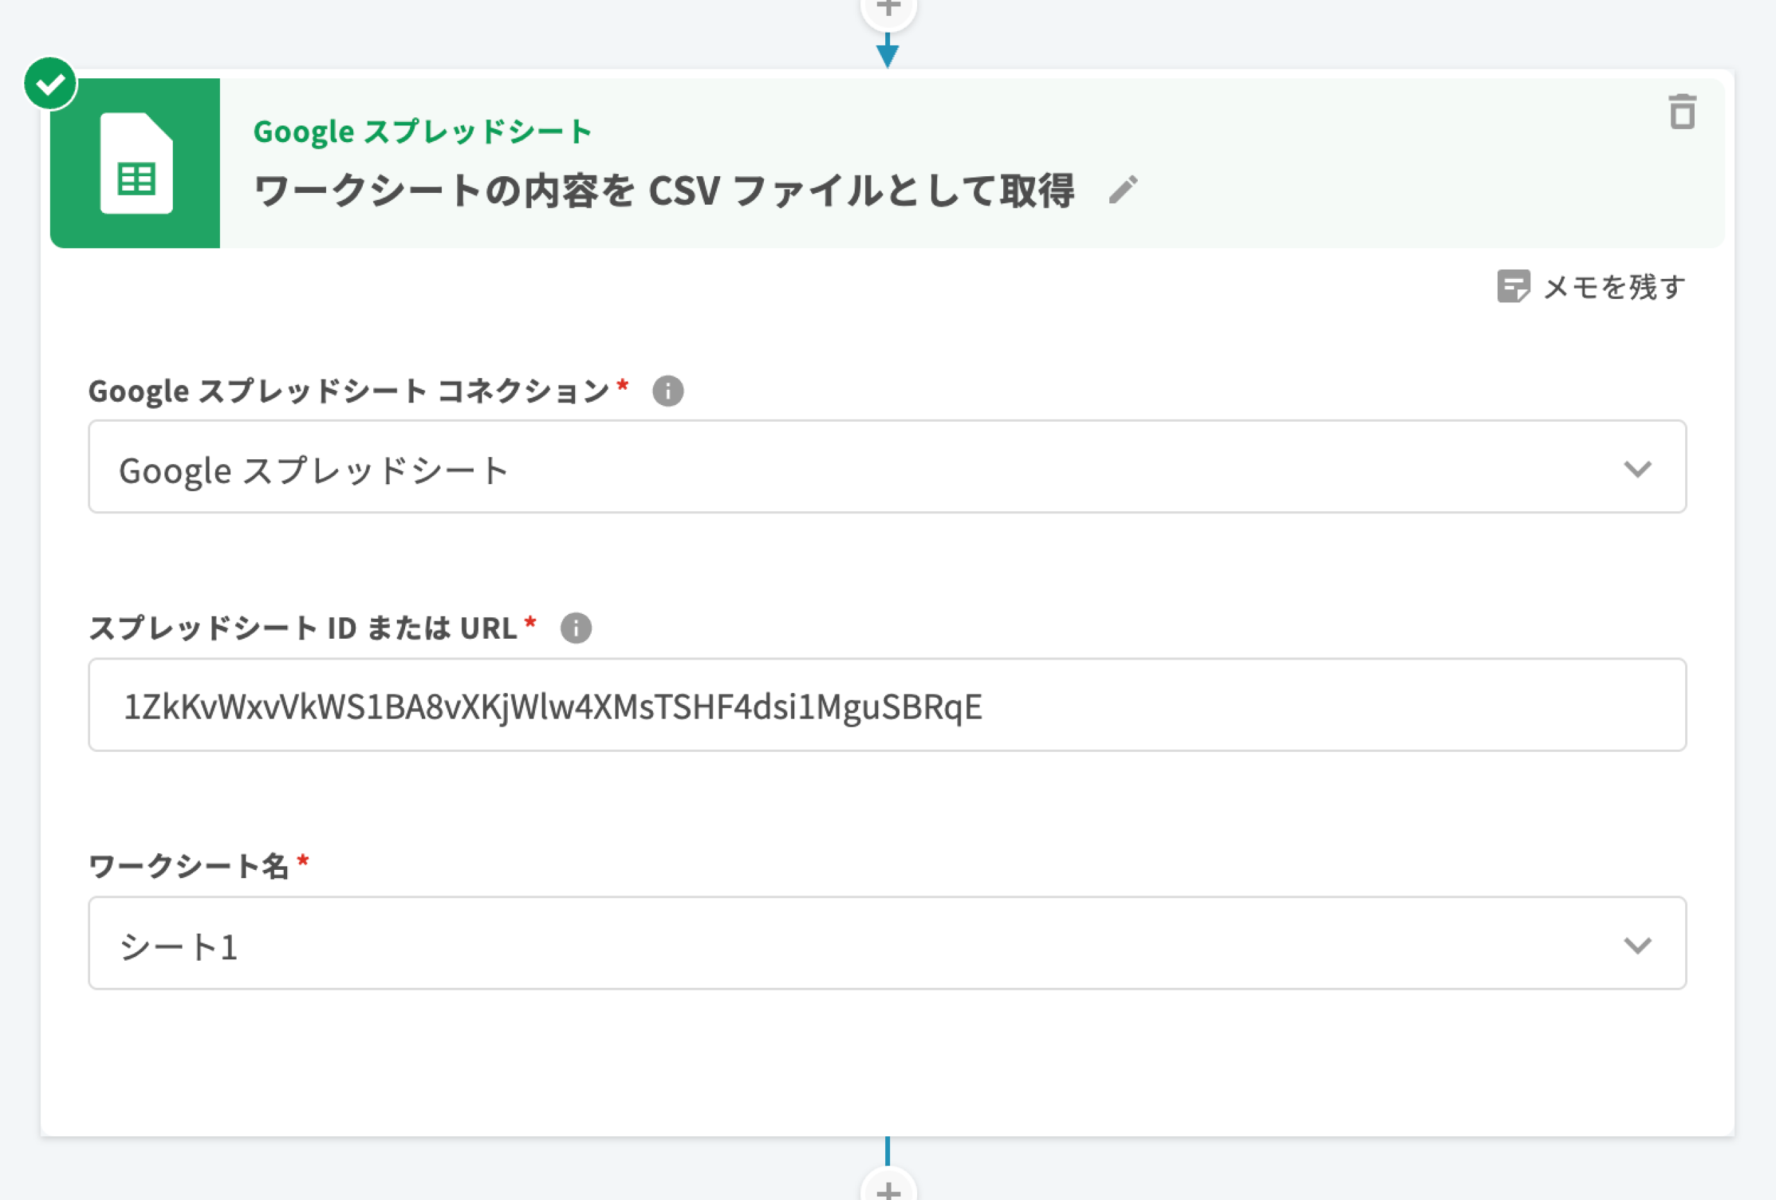Click info icon beside スプレッドシート ID label
The height and width of the screenshot is (1200, 1776).
point(575,628)
